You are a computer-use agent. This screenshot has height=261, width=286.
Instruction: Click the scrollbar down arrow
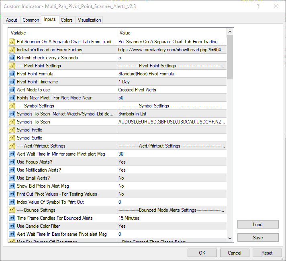pyautogui.click(x=230, y=238)
